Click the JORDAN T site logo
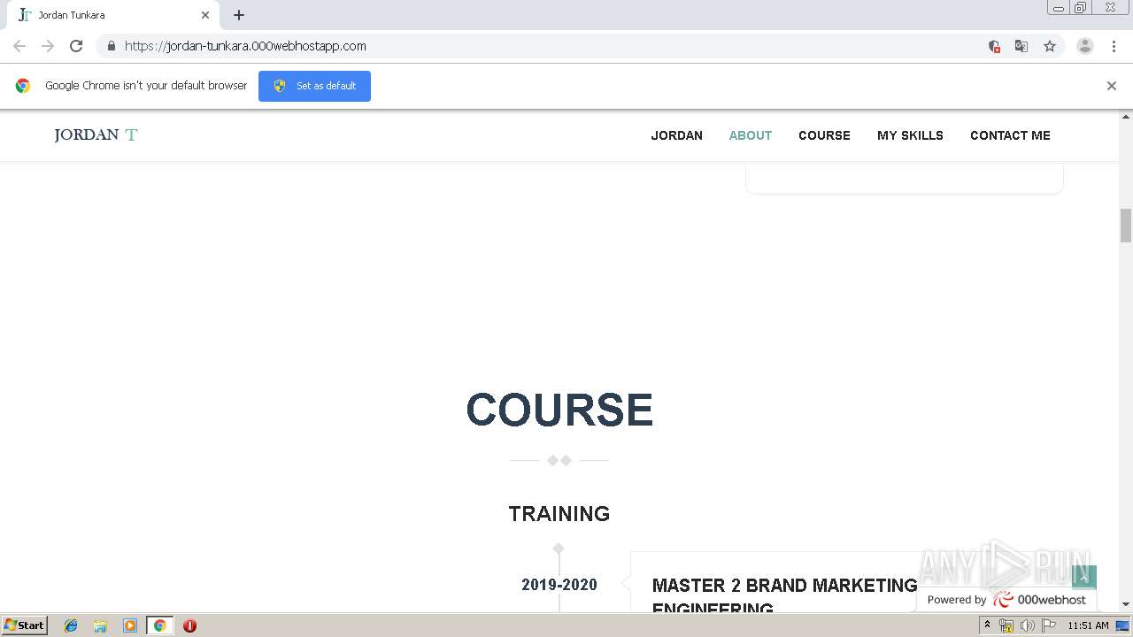 coord(96,134)
